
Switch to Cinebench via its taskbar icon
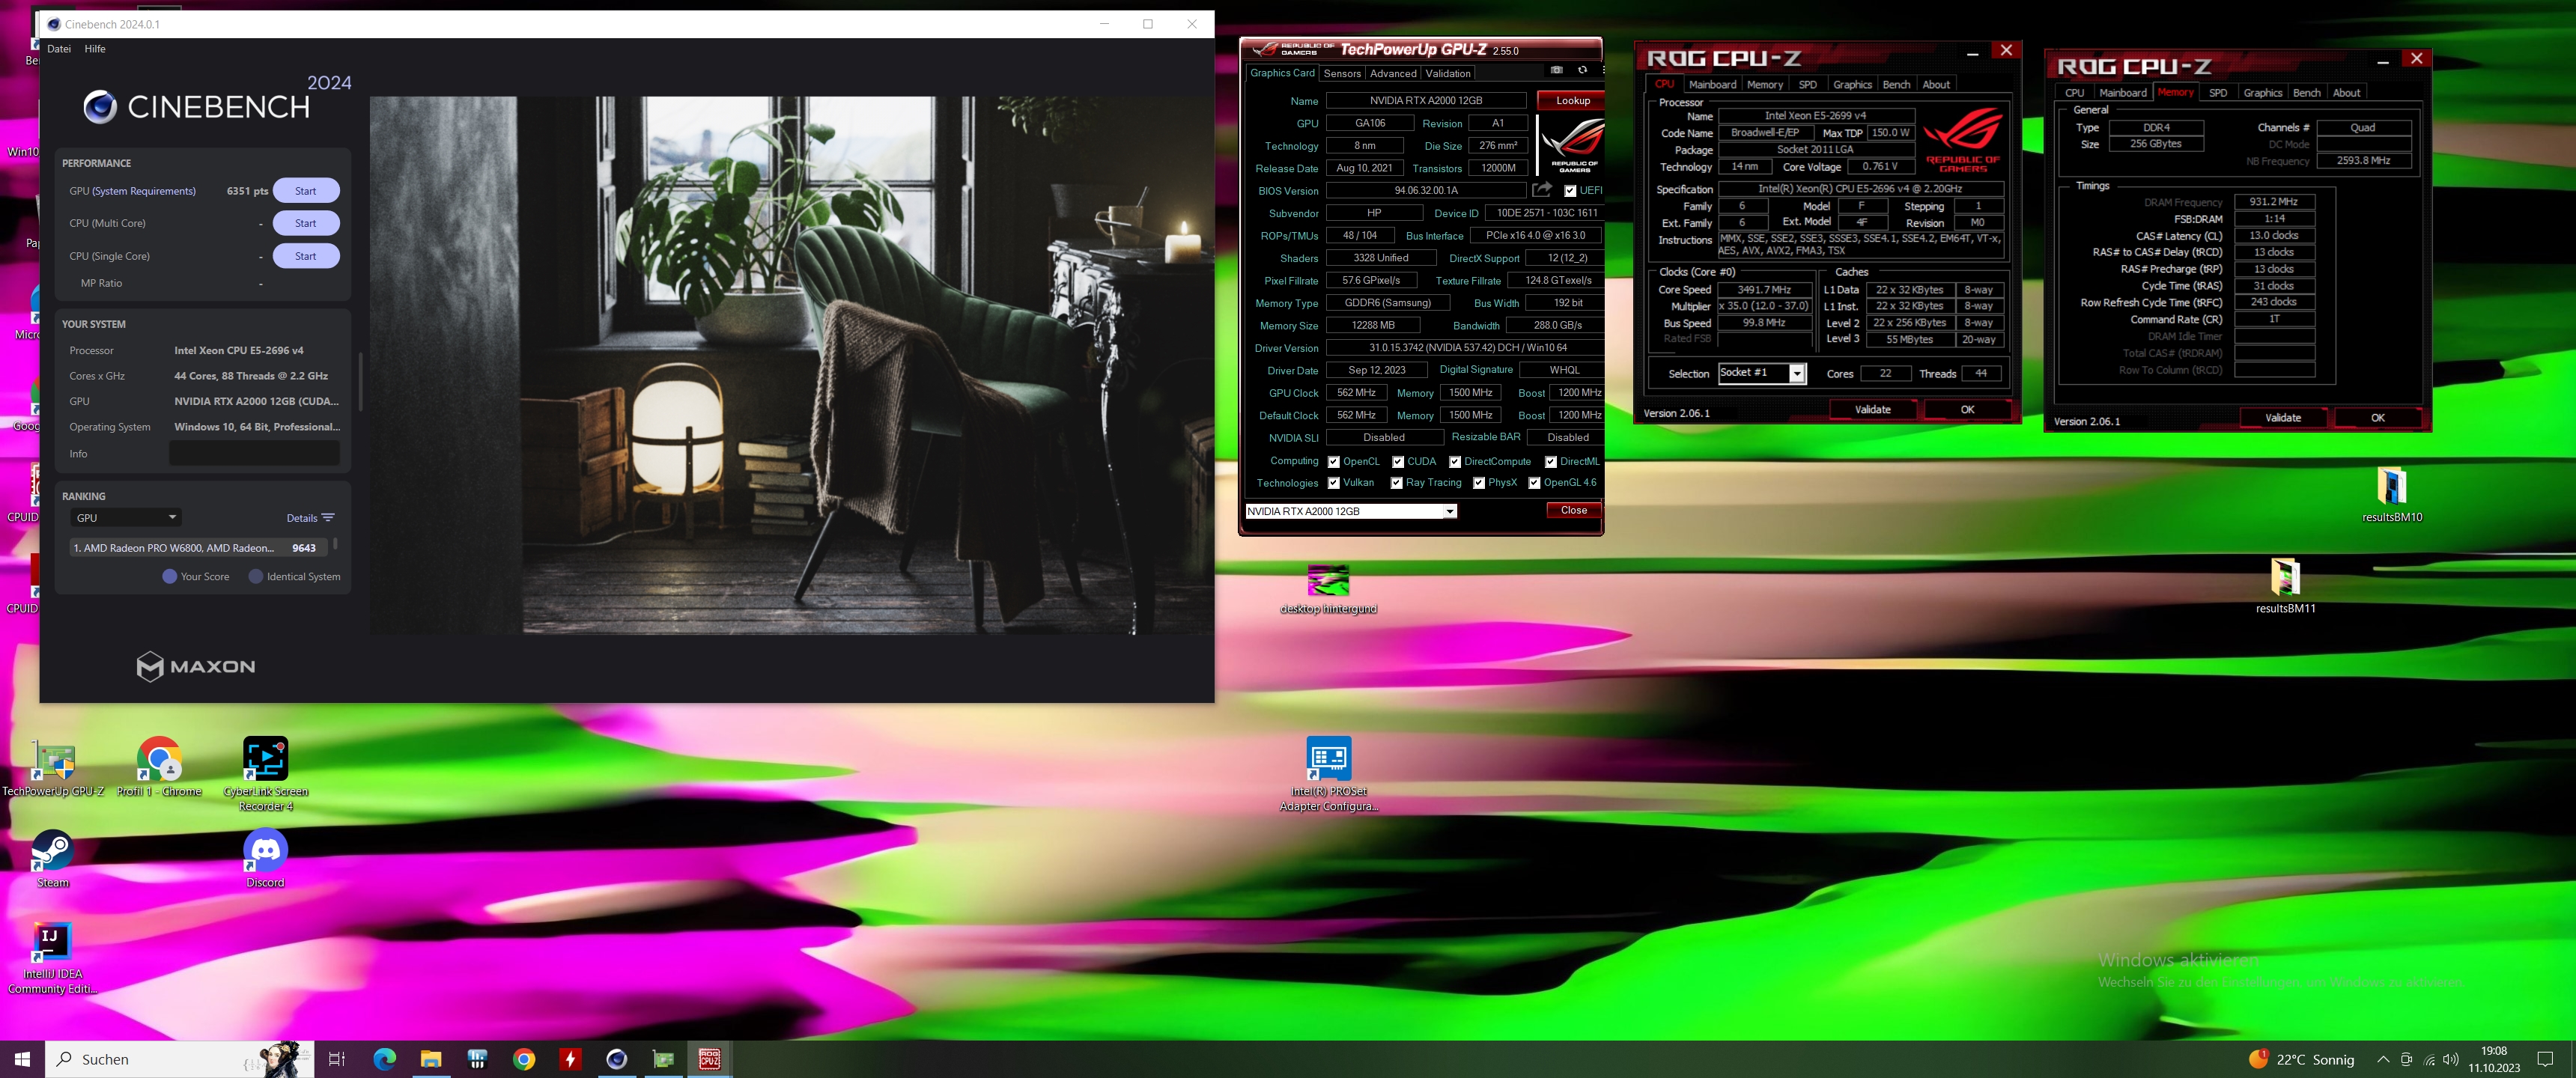coord(617,1059)
